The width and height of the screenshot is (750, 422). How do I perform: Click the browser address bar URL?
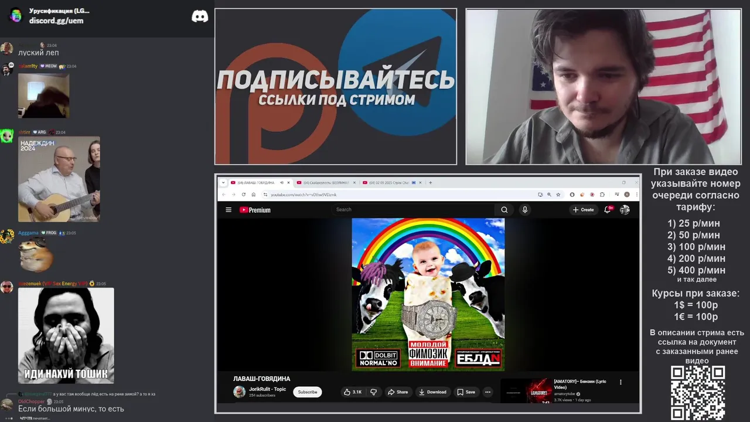pos(304,195)
